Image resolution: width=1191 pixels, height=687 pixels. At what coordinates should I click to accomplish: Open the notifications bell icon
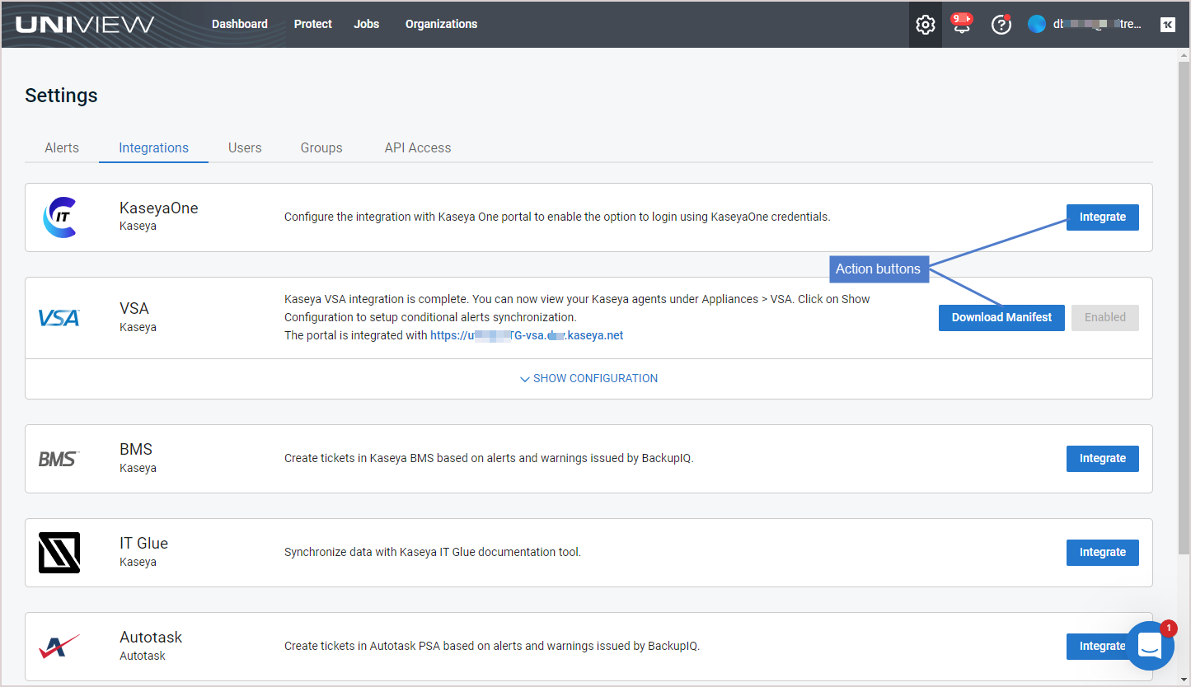tap(962, 24)
